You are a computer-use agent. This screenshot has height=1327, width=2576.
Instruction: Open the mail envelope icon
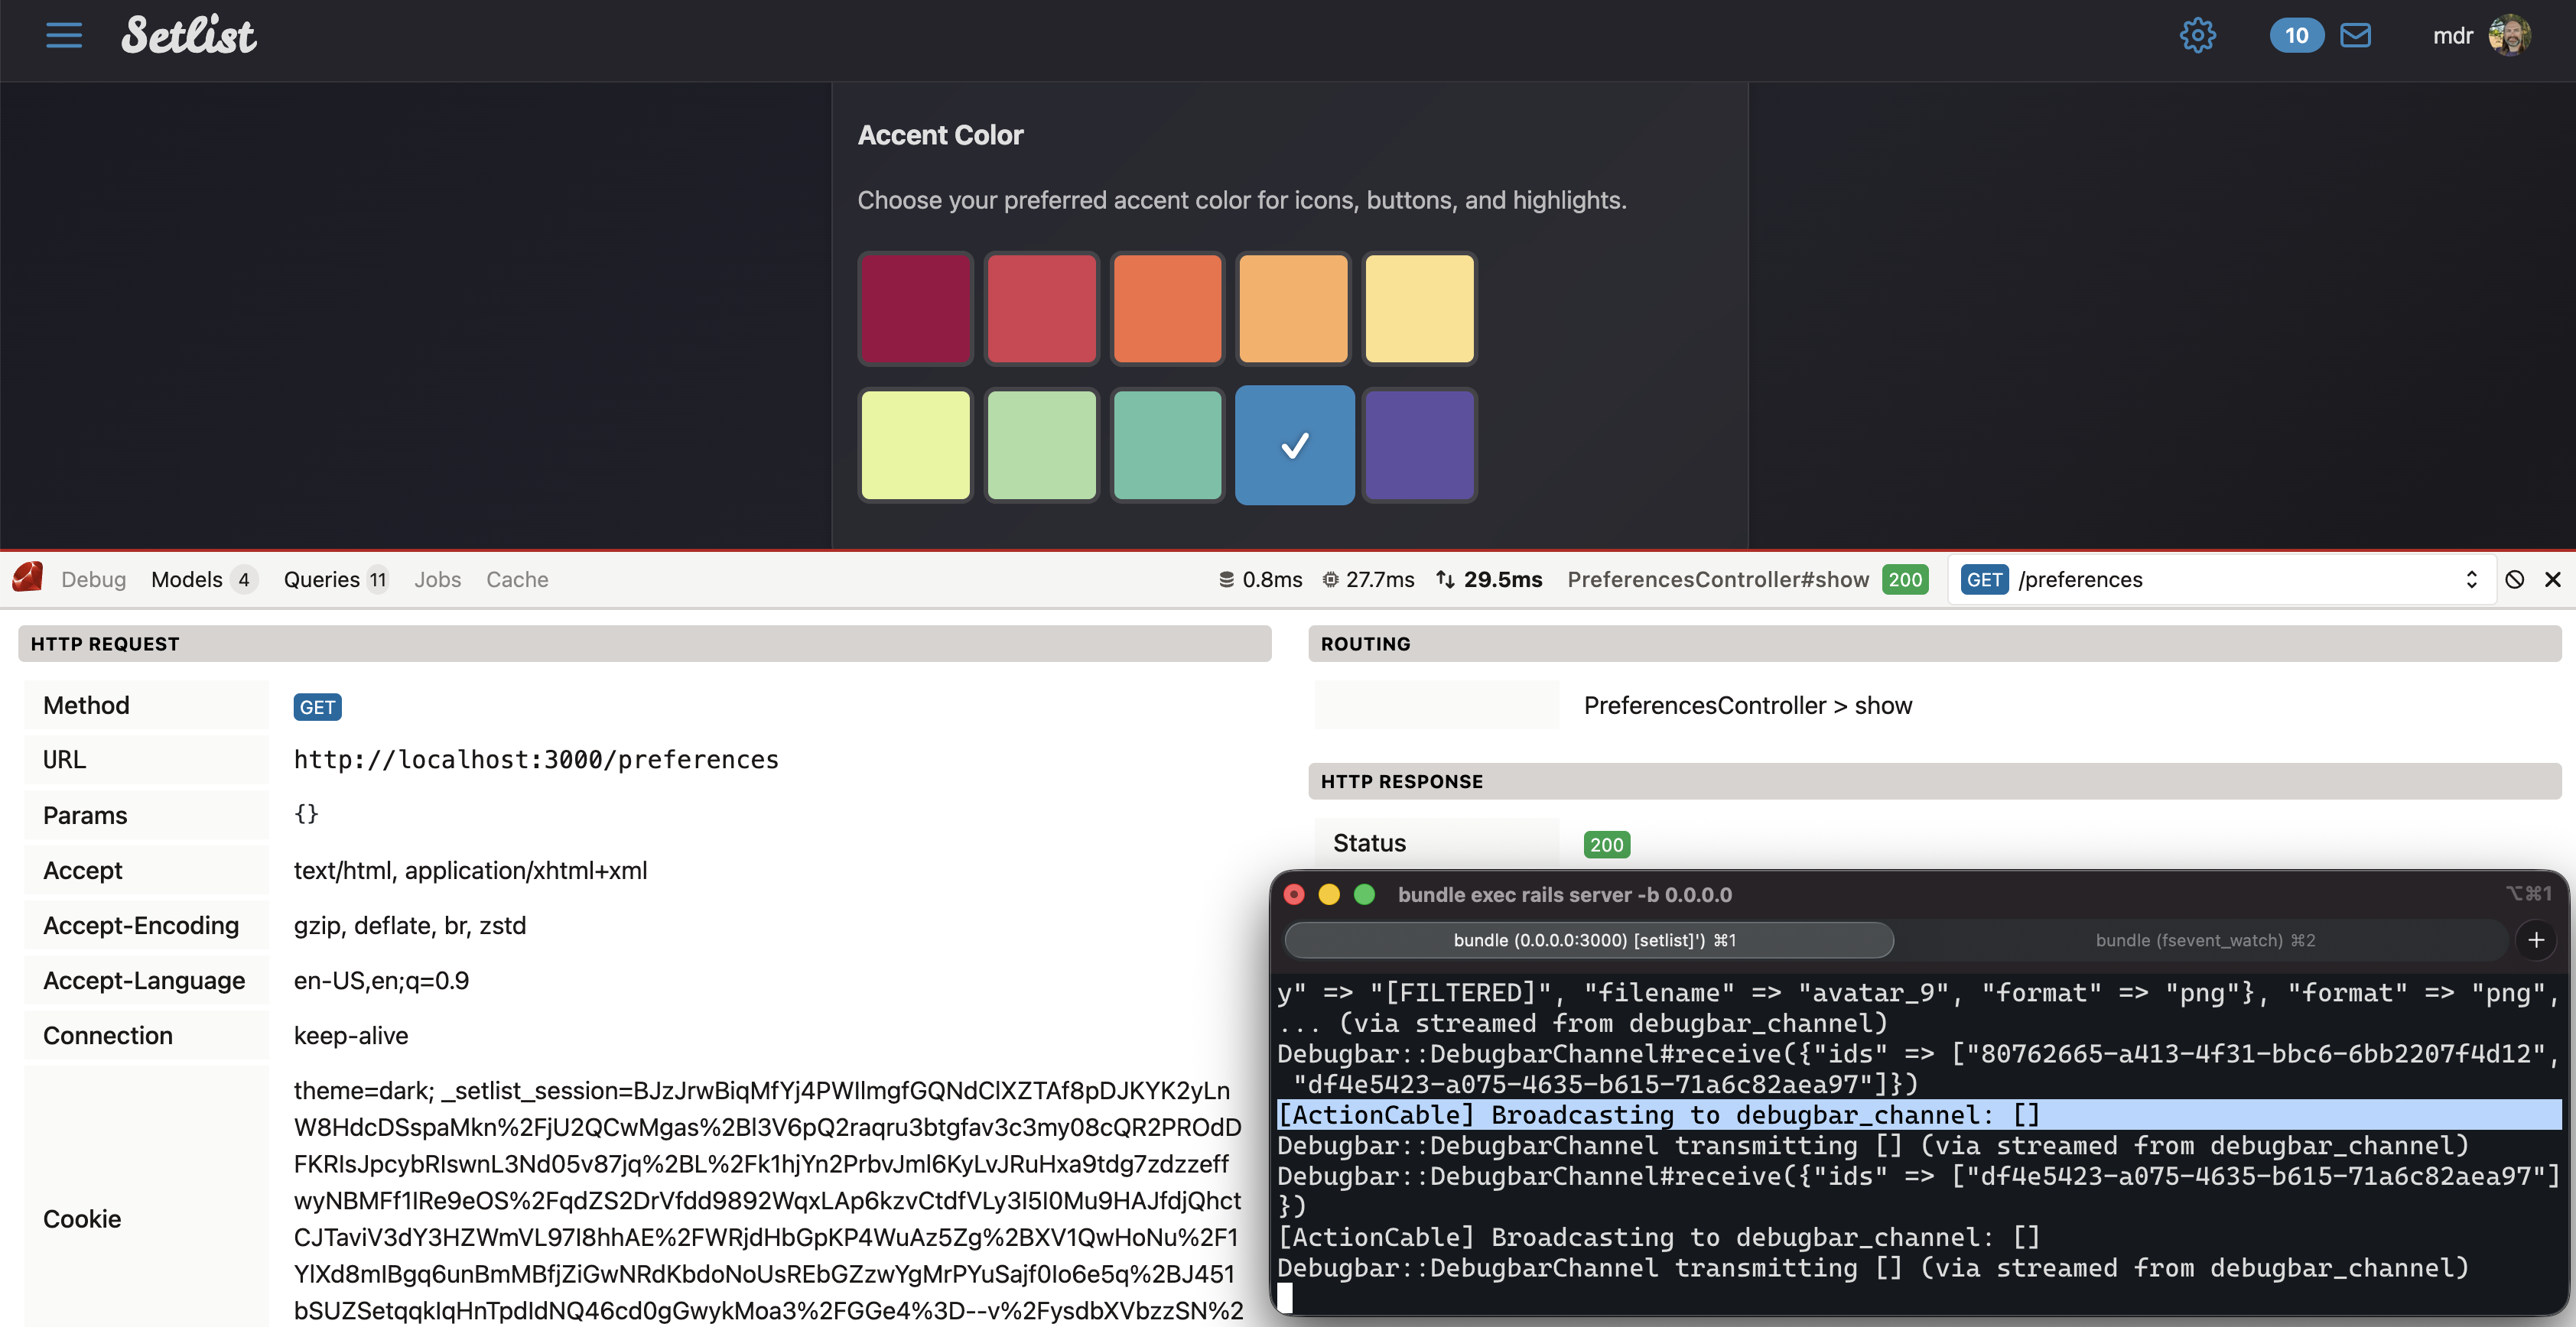[2355, 36]
